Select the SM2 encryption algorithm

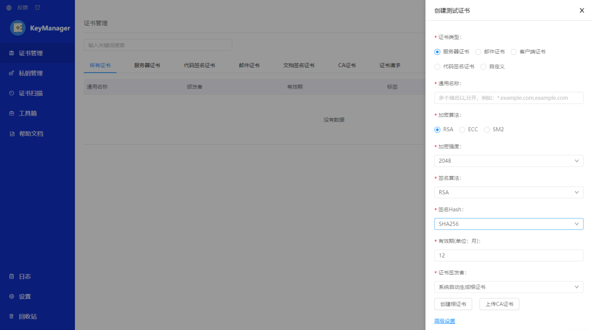coord(494,130)
